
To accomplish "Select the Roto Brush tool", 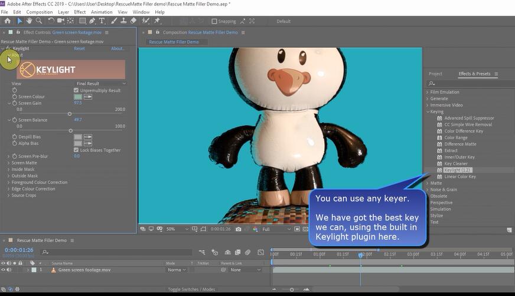I will tap(145, 21).
